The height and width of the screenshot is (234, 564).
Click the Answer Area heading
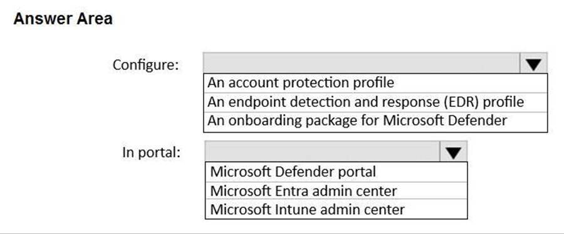tap(63, 19)
